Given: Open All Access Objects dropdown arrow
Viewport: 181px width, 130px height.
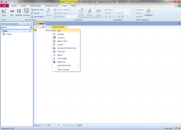Looking at the screenshot, I should coord(28,24).
